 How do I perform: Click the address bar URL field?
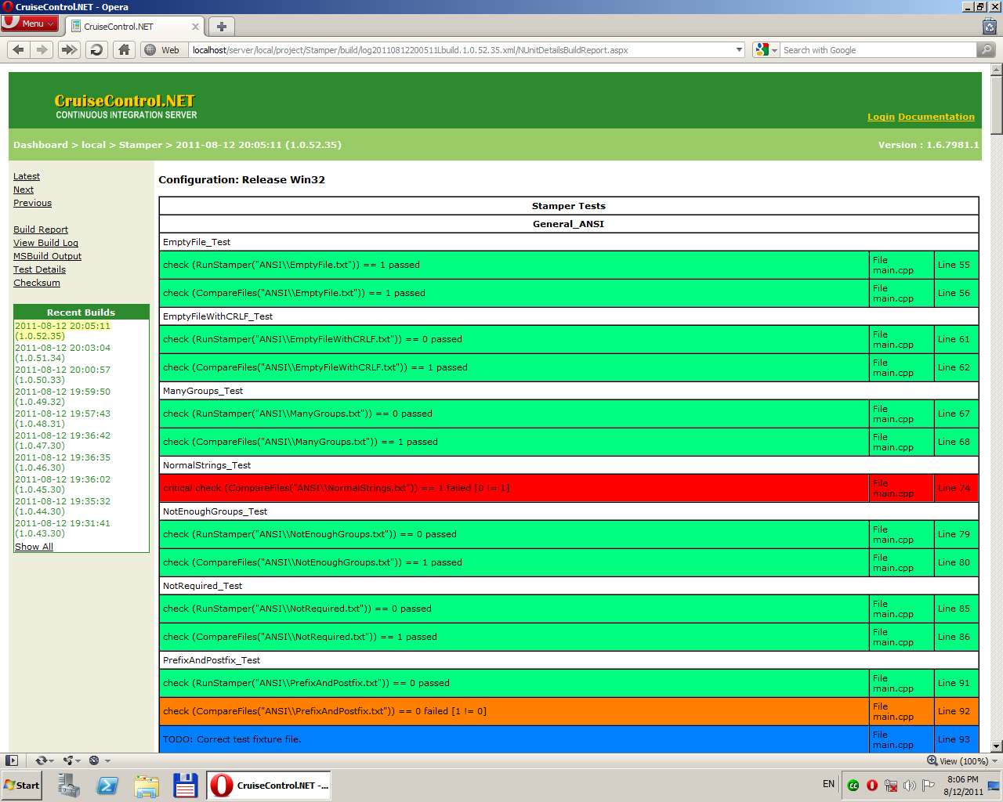[x=462, y=50]
